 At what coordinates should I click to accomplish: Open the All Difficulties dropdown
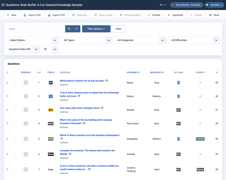click(x=194, y=40)
